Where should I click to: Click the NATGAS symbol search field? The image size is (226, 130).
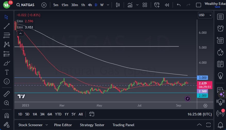point(26,5)
